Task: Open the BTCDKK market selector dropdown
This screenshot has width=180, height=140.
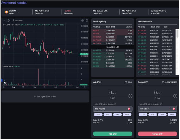Action: click(x=18, y=12)
